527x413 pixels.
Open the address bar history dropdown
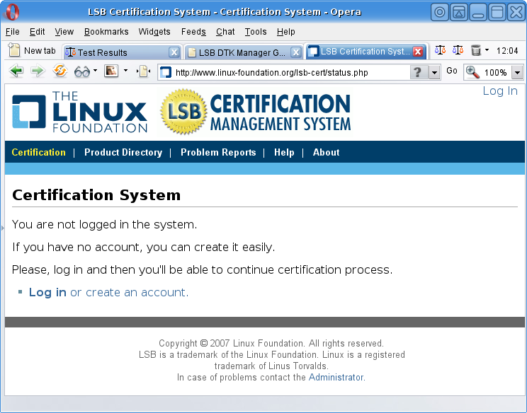click(x=434, y=72)
